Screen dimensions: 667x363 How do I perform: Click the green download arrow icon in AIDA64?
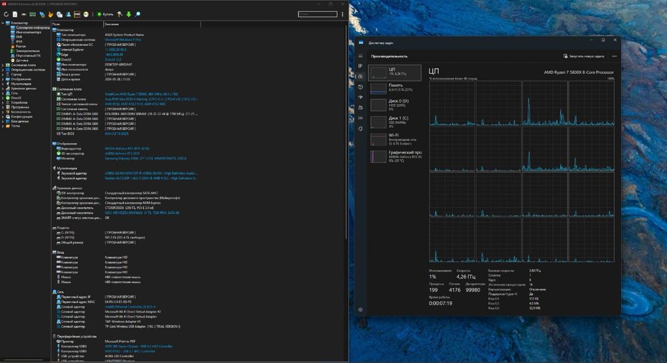coord(129,15)
